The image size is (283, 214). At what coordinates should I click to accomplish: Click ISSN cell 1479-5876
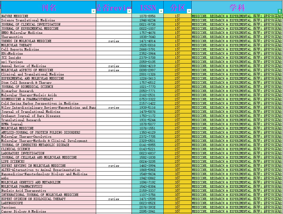click(148, 112)
